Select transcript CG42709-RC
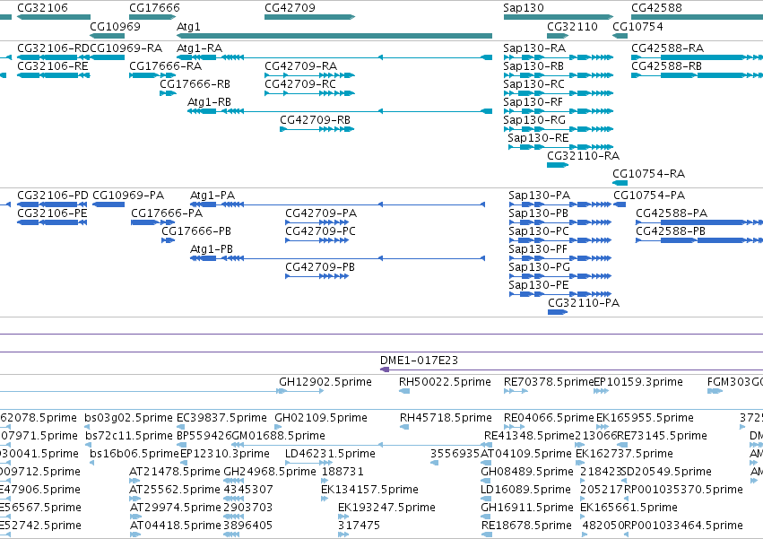The width and height of the screenshot is (763, 539). (x=309, y=93)
